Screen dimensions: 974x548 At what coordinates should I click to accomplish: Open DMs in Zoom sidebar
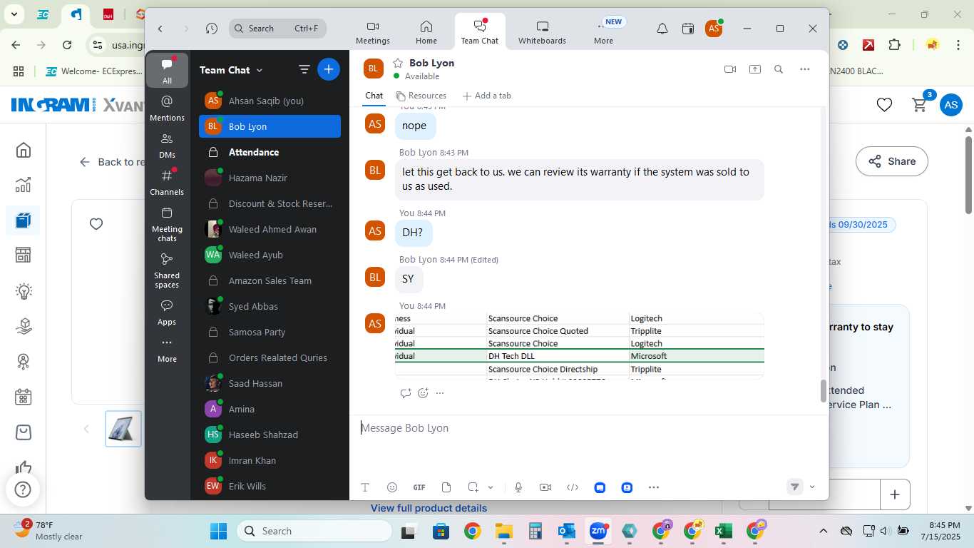tap(167, 145)
